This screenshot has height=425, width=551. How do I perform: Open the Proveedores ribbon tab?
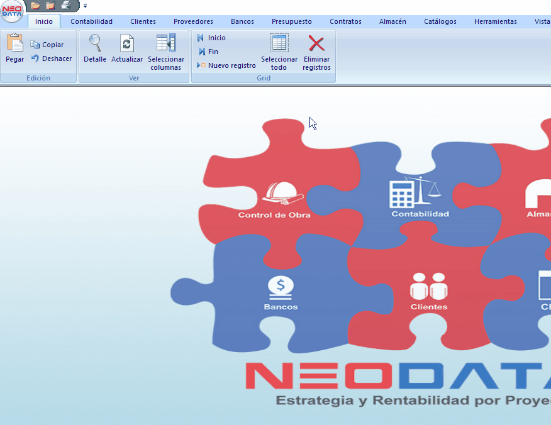point(193,21)
